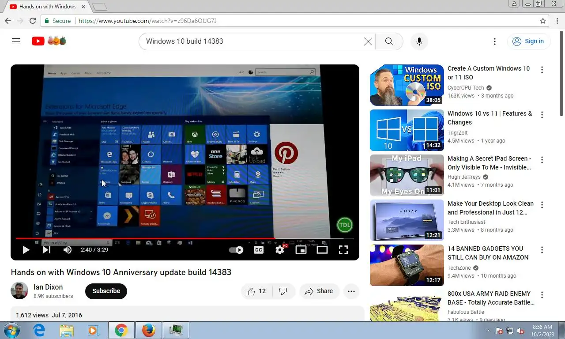
Task: Open Making A Secret iPad Screen thumbnail
Action: (407, 175)
